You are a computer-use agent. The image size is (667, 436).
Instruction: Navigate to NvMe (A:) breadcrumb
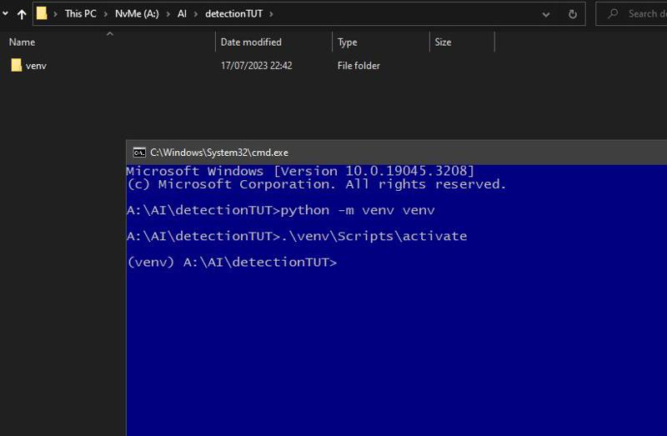(137, 13)
